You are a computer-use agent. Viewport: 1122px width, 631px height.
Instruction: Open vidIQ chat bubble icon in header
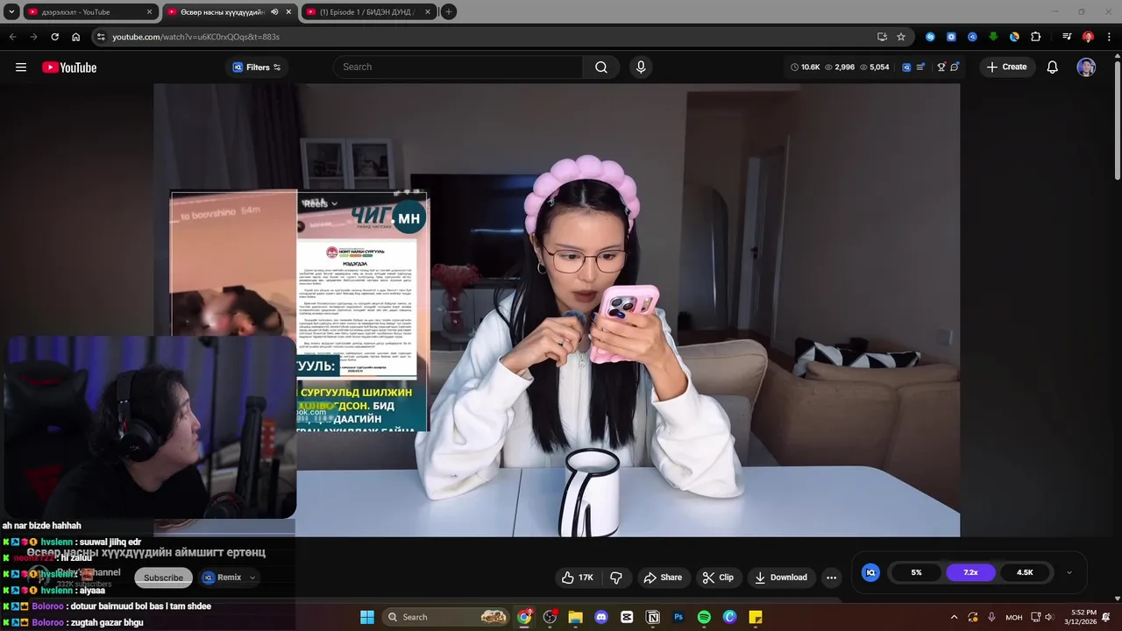pyautogui.click(x=955, y=67)
